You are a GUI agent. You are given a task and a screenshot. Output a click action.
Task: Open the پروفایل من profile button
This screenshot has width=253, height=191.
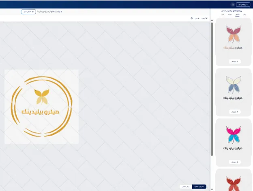pyautogui.click(x=243, y=4)
